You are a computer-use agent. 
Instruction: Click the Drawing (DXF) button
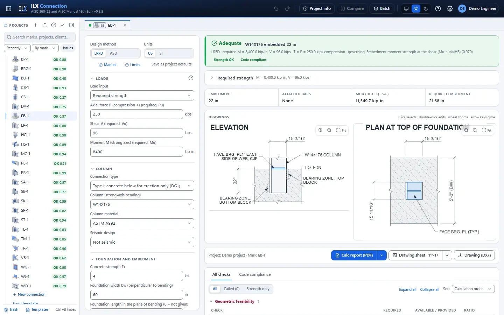point(475,255)
